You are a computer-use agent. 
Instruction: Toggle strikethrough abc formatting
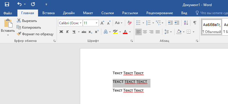[x=84, y=32]
